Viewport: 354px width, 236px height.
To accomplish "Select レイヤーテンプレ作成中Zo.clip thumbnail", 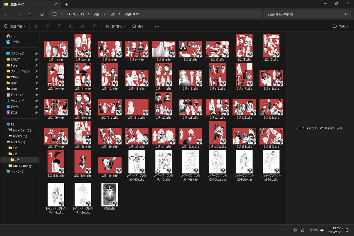I will point(83,194).
